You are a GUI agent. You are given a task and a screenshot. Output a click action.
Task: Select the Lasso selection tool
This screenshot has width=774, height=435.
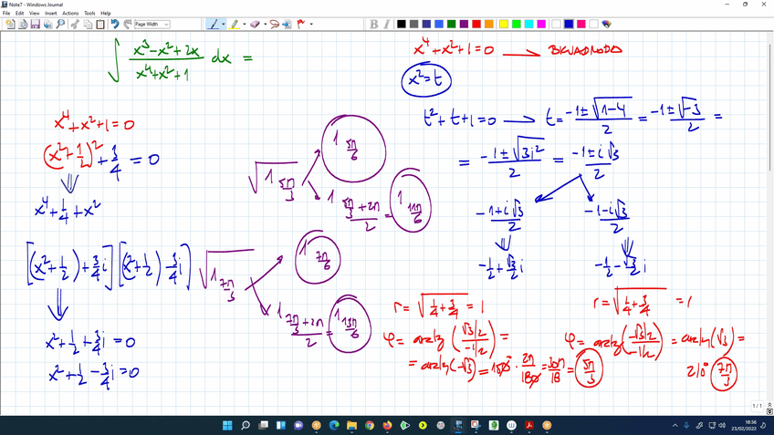pos(275,24)
